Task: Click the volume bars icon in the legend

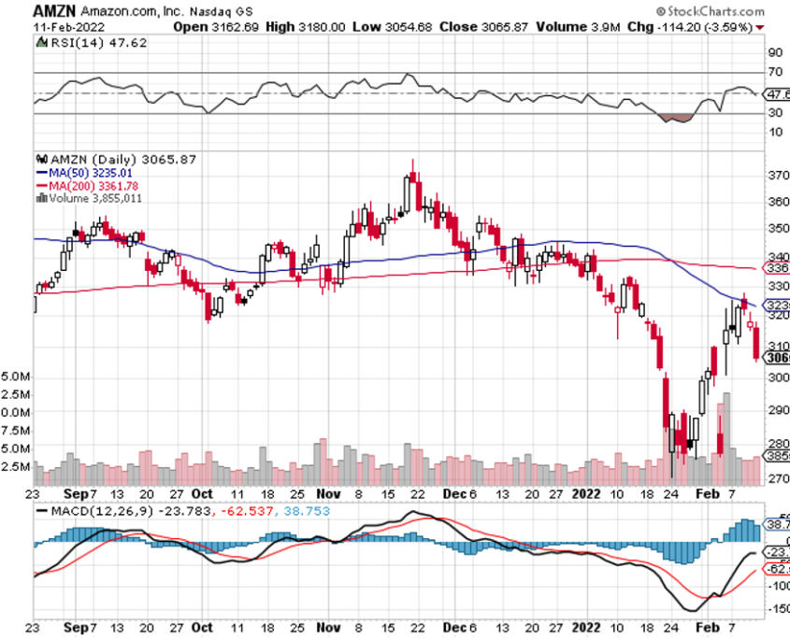Action: [x=42, y=198]
